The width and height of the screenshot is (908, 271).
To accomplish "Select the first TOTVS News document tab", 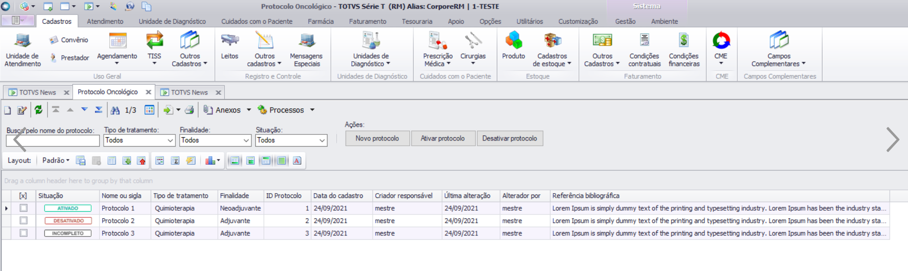I will (38, 93).
